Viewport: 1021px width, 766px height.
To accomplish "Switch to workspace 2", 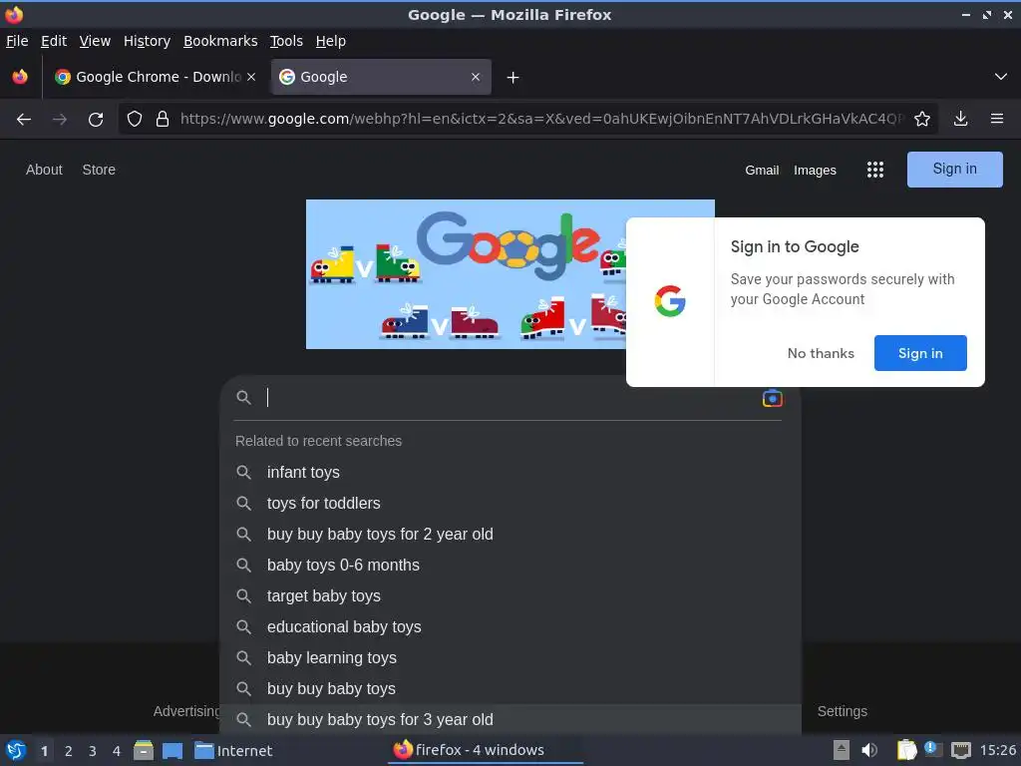I will (69, 751).
